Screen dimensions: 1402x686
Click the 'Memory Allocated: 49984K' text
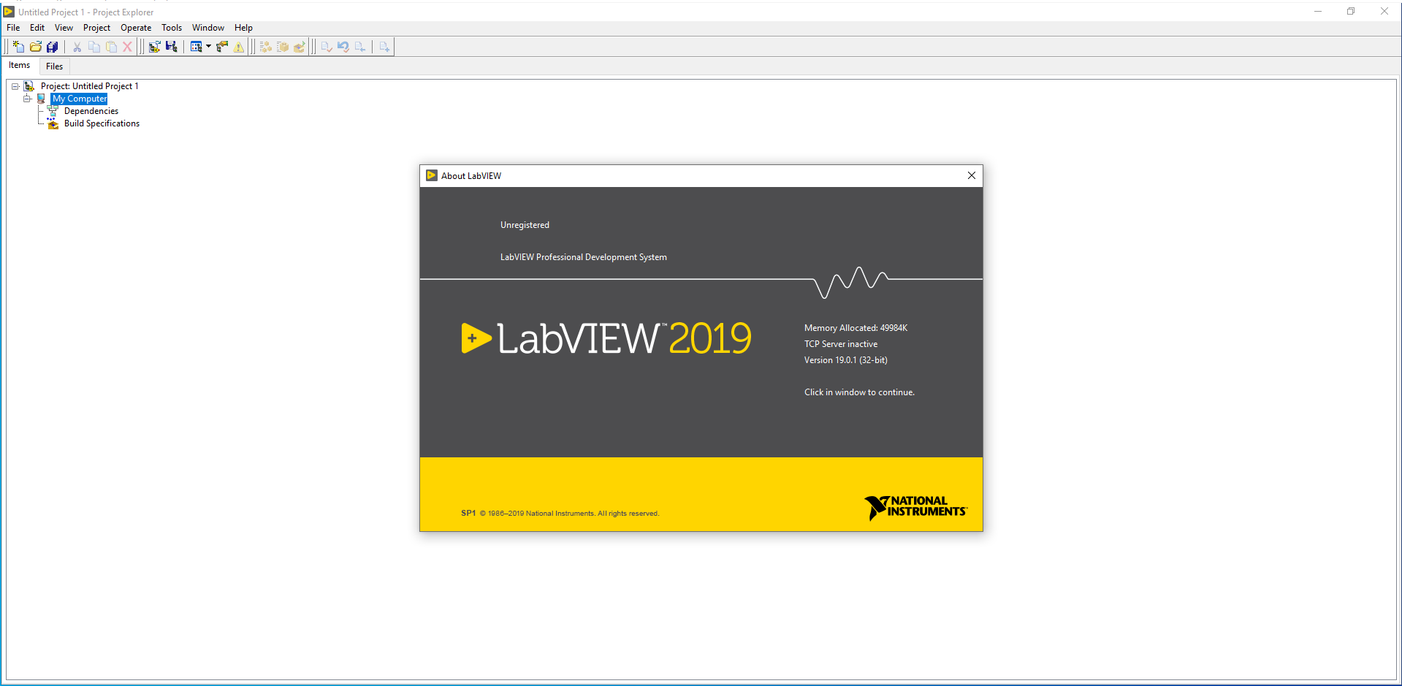(856, 328)
